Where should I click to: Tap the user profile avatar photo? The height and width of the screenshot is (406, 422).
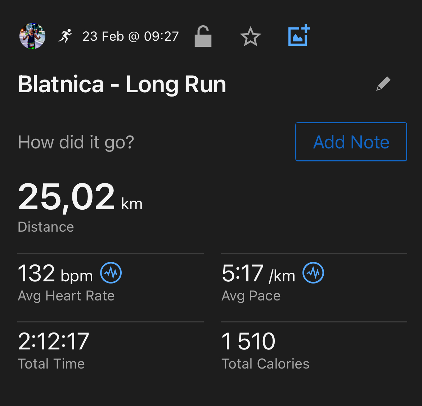(32, 36)
